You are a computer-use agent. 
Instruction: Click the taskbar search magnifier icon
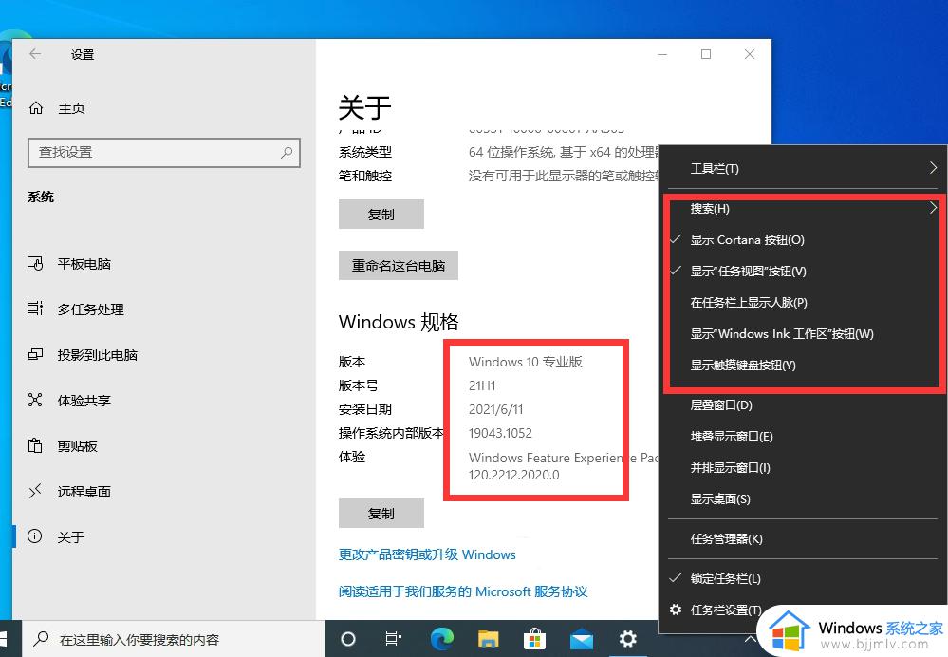coord(41,639)
